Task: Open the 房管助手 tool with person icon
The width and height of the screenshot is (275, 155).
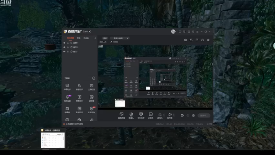Action: [79, 87]
